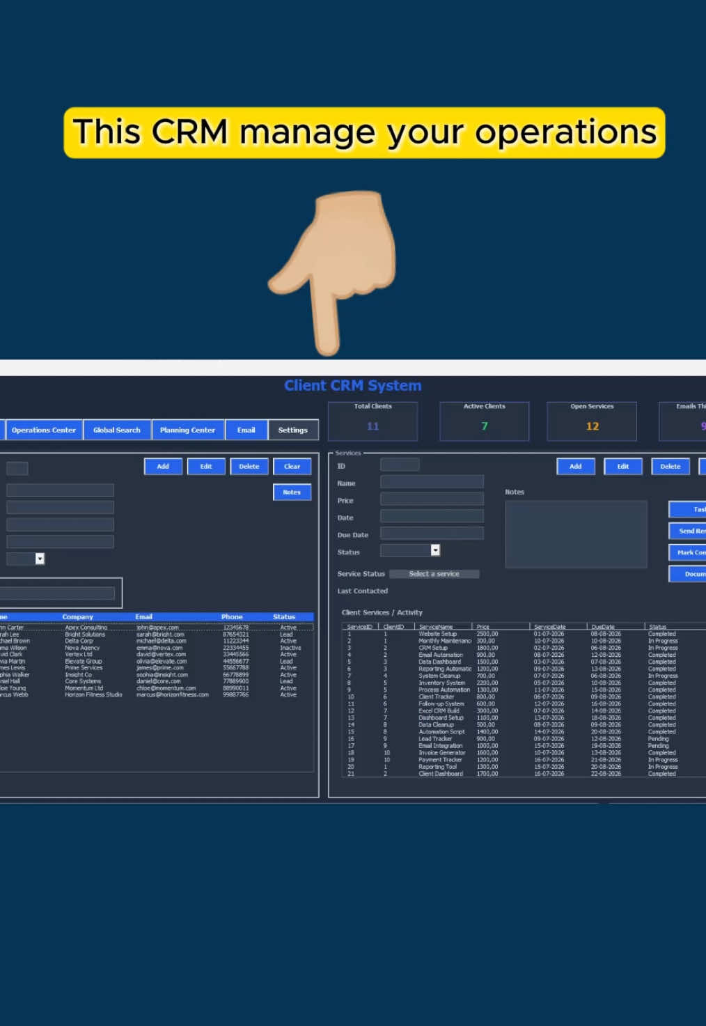The height and width of the screenshot is (1026, 706).
Task: Expand the service Status dropdown
Action: (x=435, y=550)
